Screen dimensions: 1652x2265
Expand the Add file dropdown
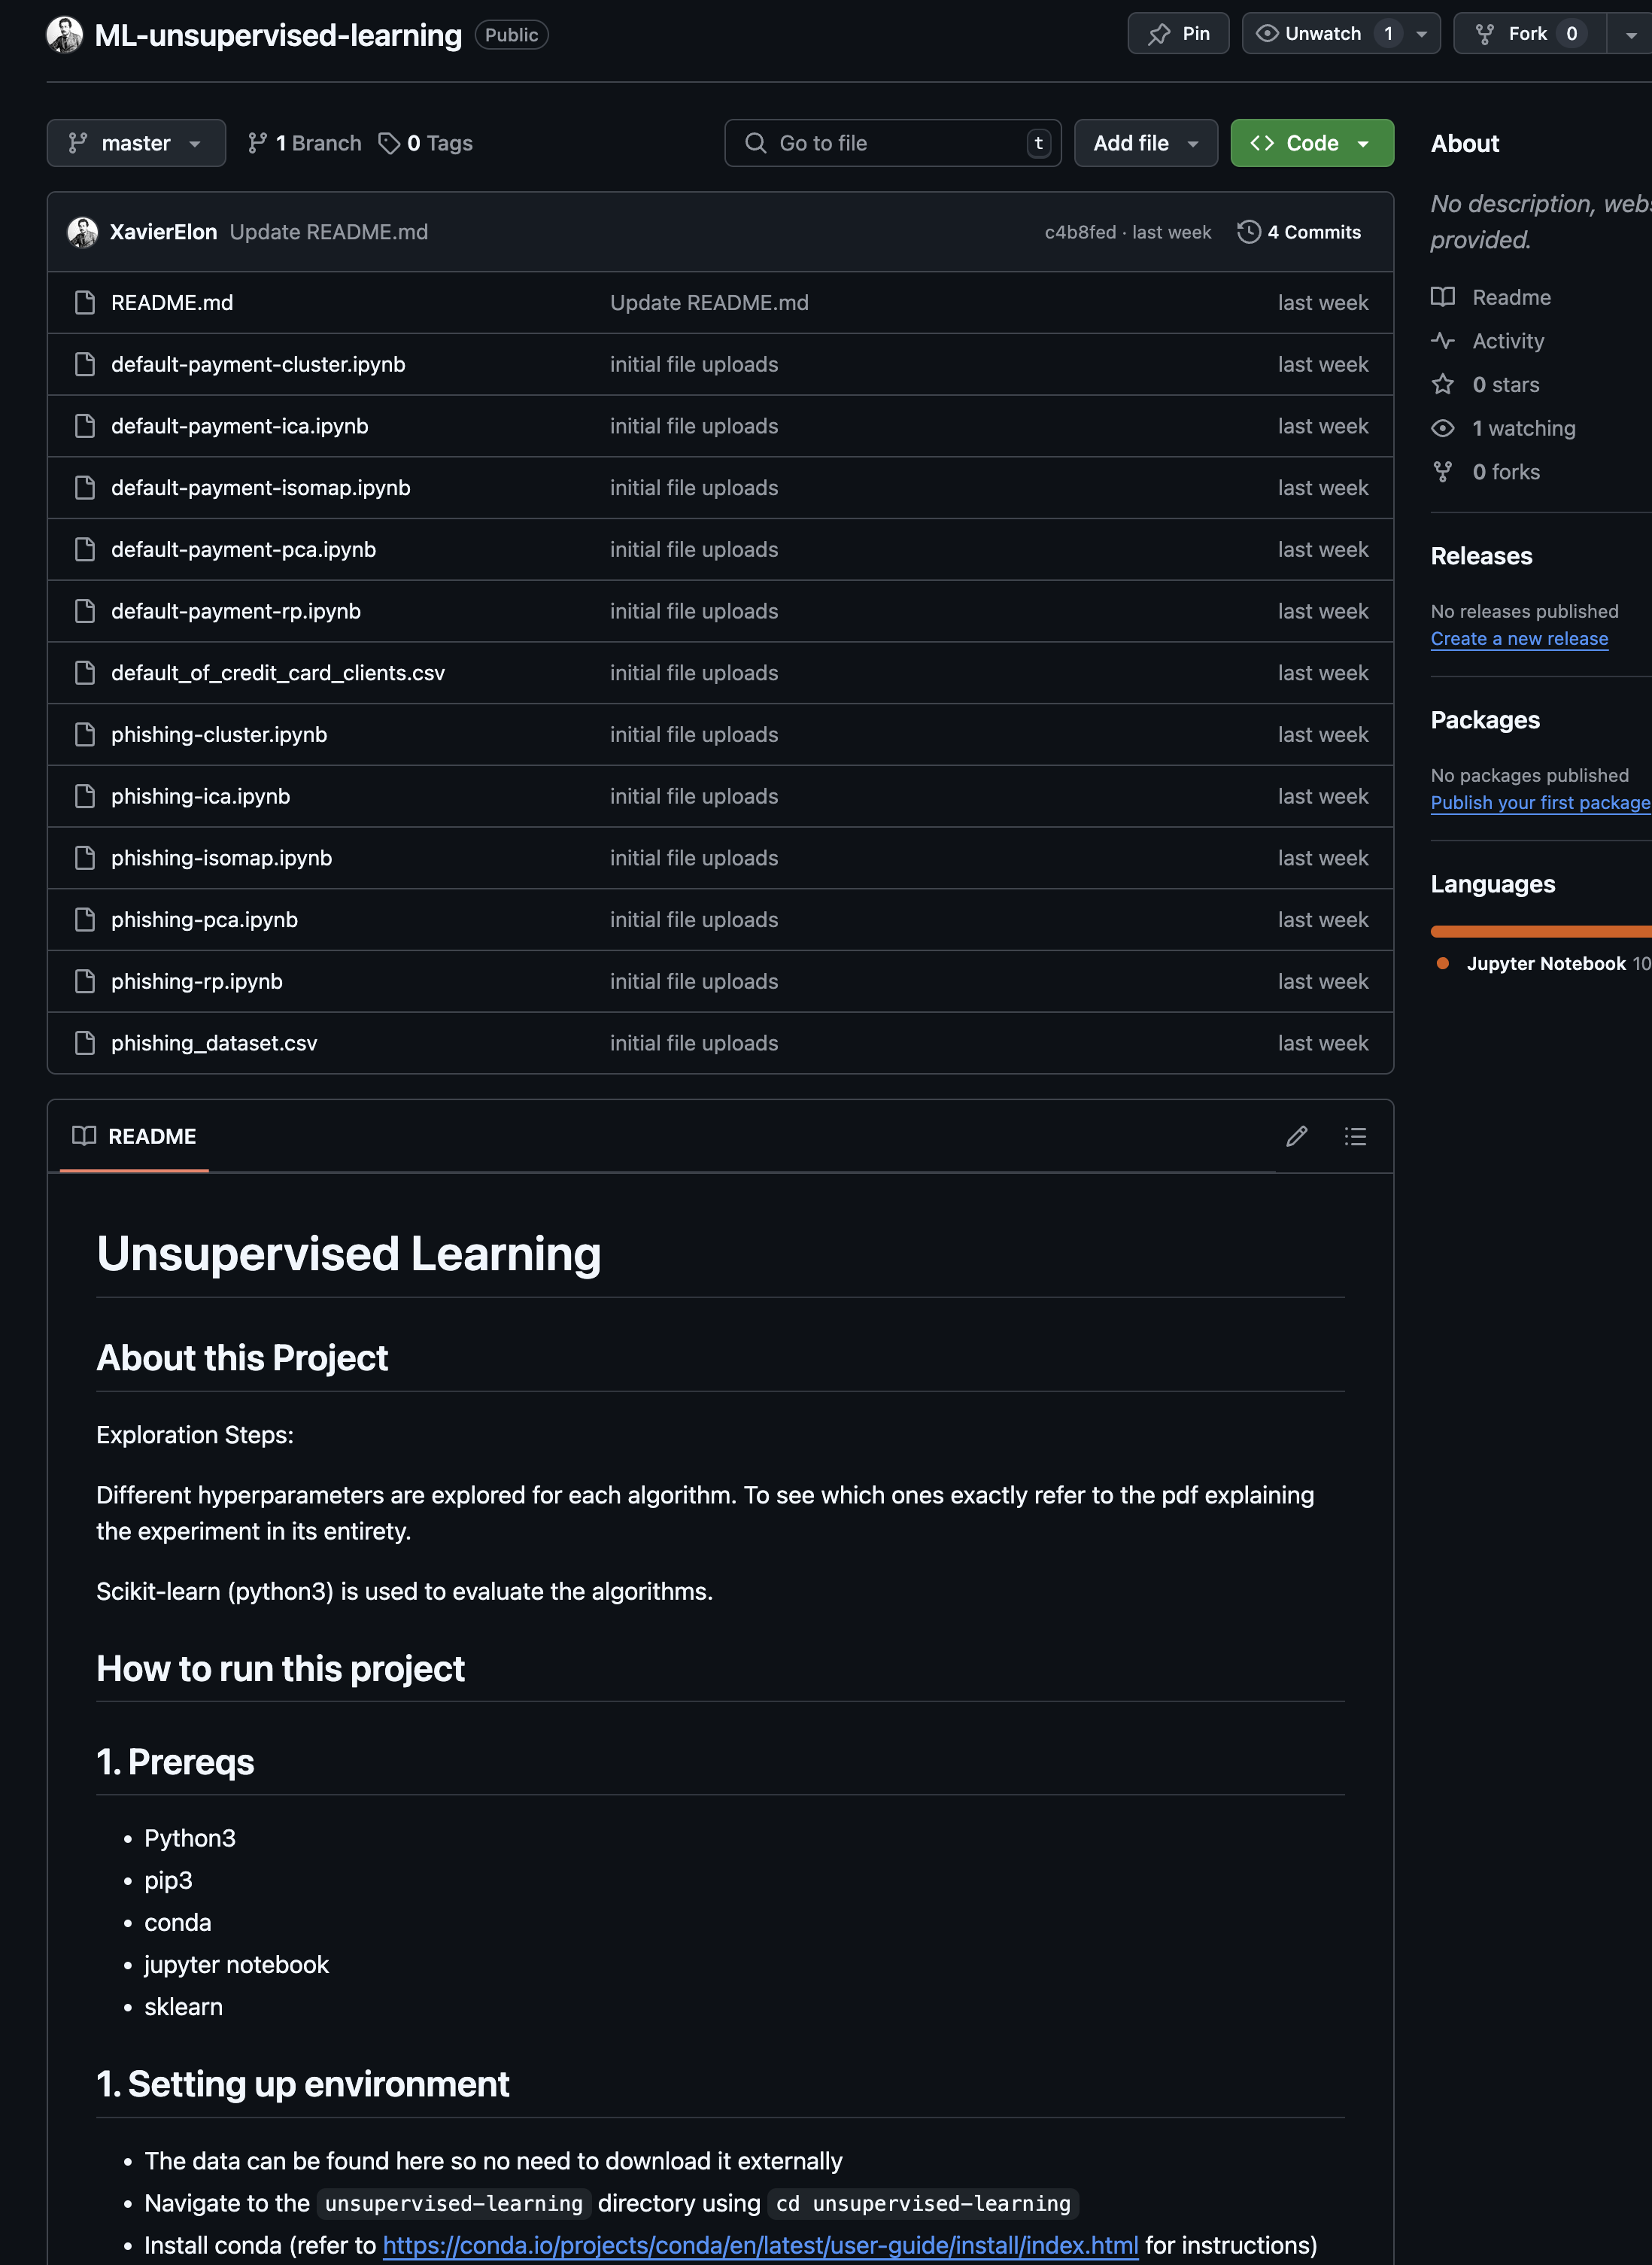(x=1146, y=143)
